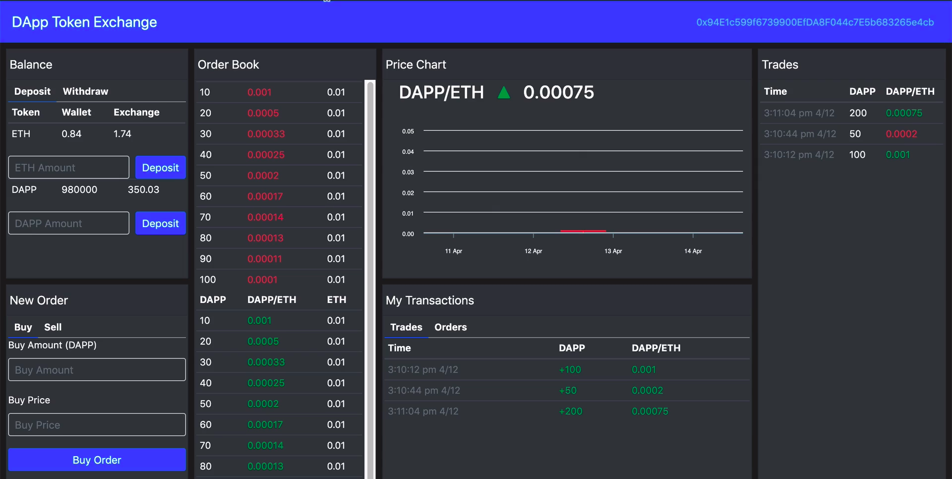Image resolution: width=952 pixels, height=479 pixels.
Task: Click the wallet address in header
Action: coord(815,22)
